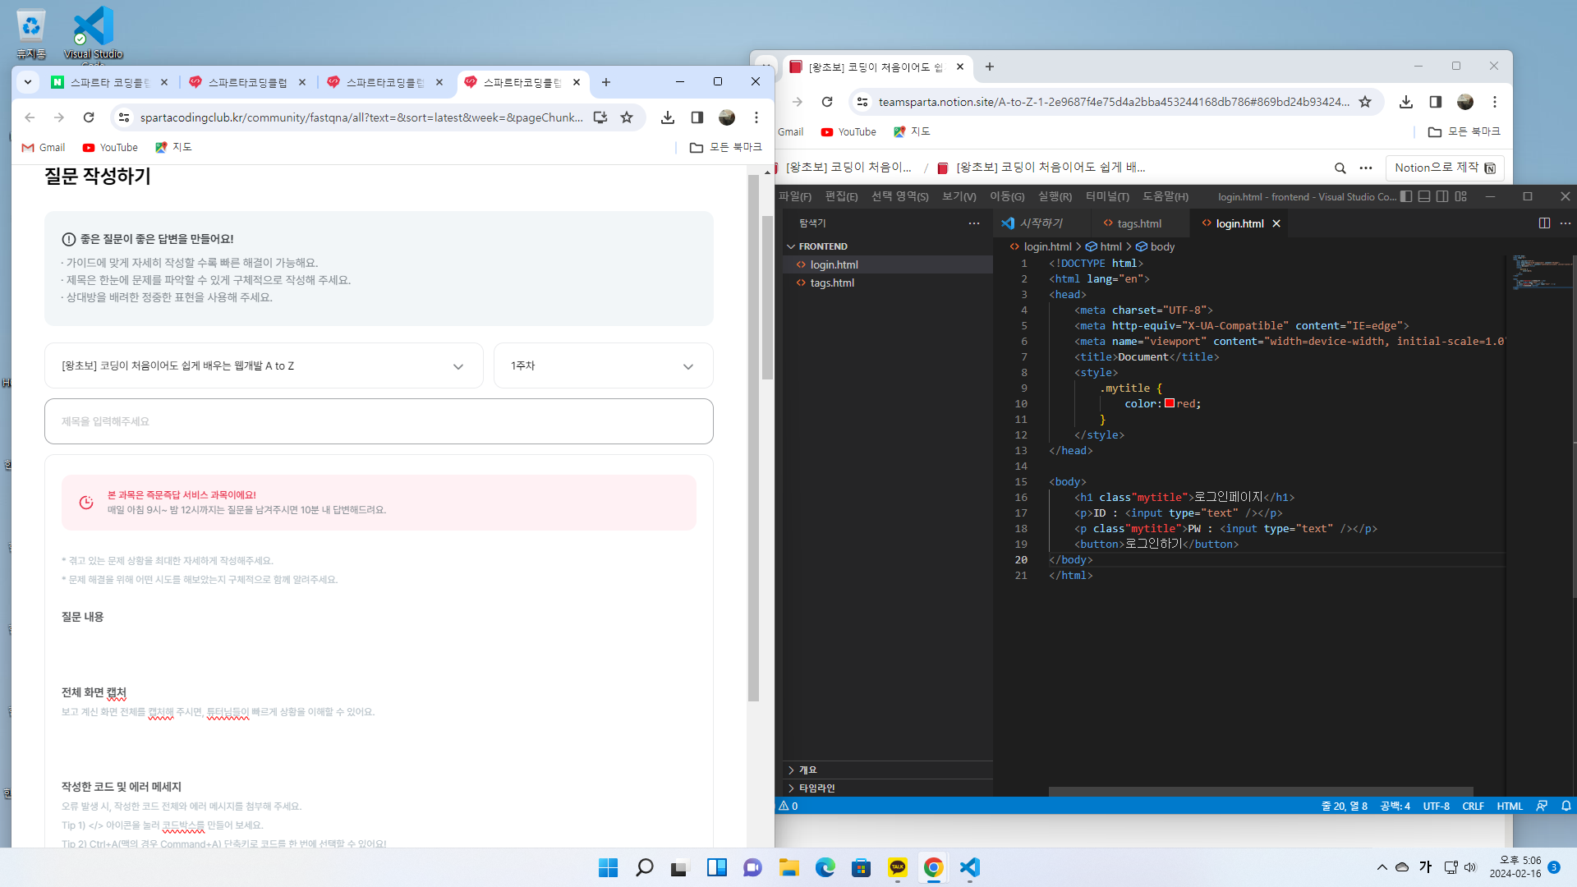The height and width of the screenshot is (887, 1577).
Task: Show hidden icons in the system tray
Action: [x=1382, y=867]
